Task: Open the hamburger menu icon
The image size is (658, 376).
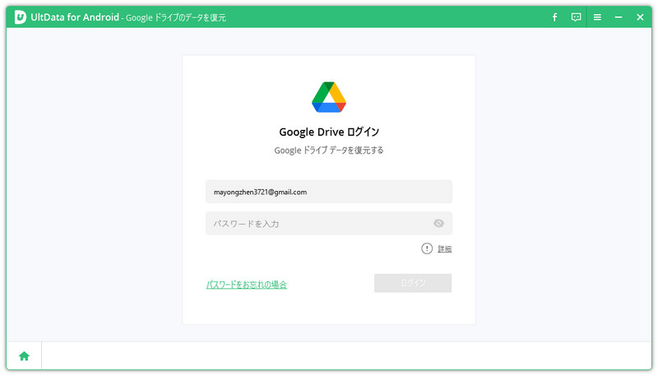Action: (597, 17)
